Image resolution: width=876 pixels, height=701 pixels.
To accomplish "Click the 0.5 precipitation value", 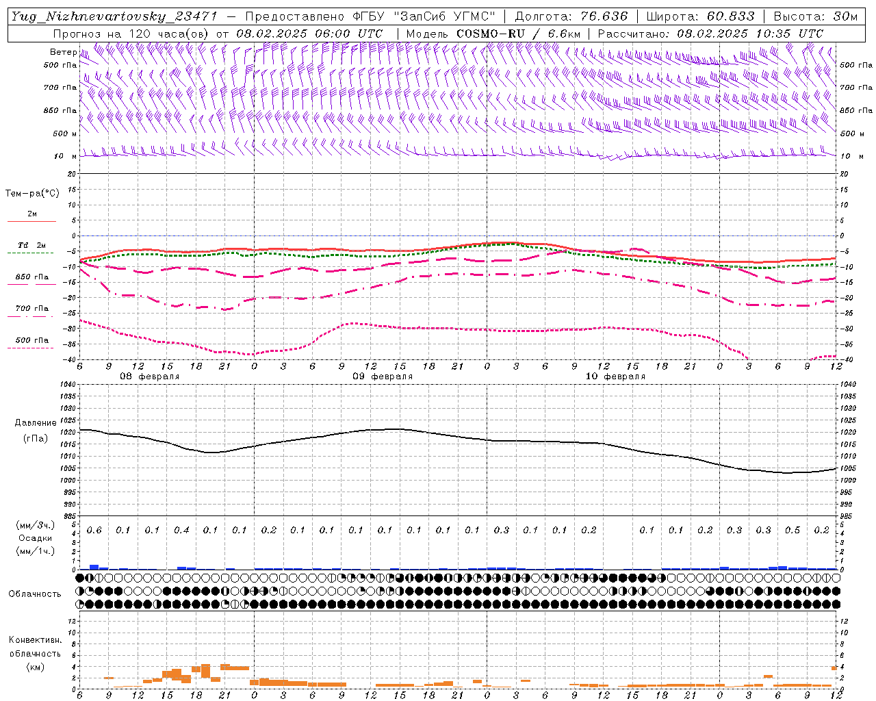I will point(793,531).
